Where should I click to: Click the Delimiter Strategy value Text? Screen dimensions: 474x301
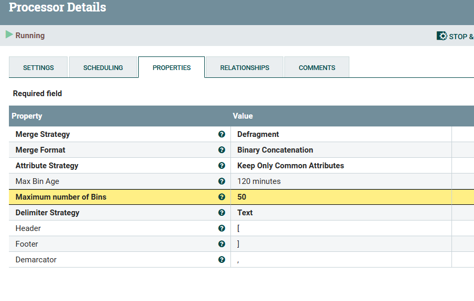click(x=245, y=213)
